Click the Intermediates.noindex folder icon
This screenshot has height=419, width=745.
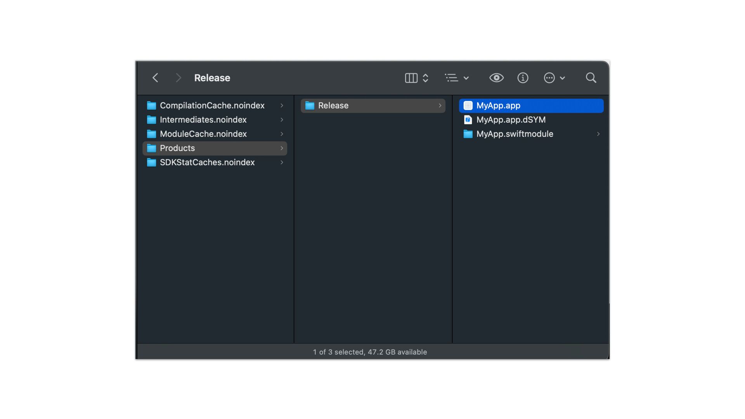pyautogui.click(x=151, y=120)
